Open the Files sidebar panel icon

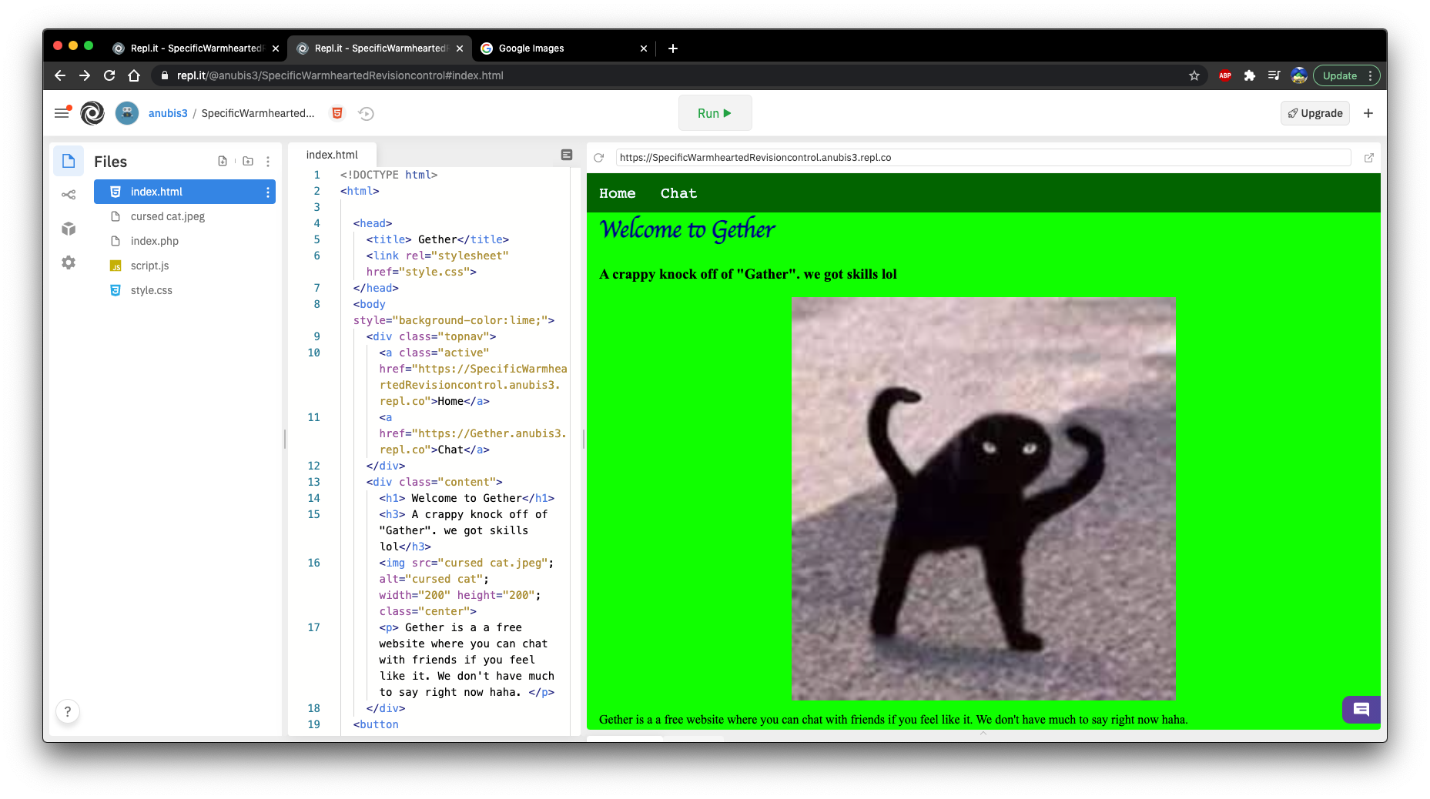pos(69,161)
